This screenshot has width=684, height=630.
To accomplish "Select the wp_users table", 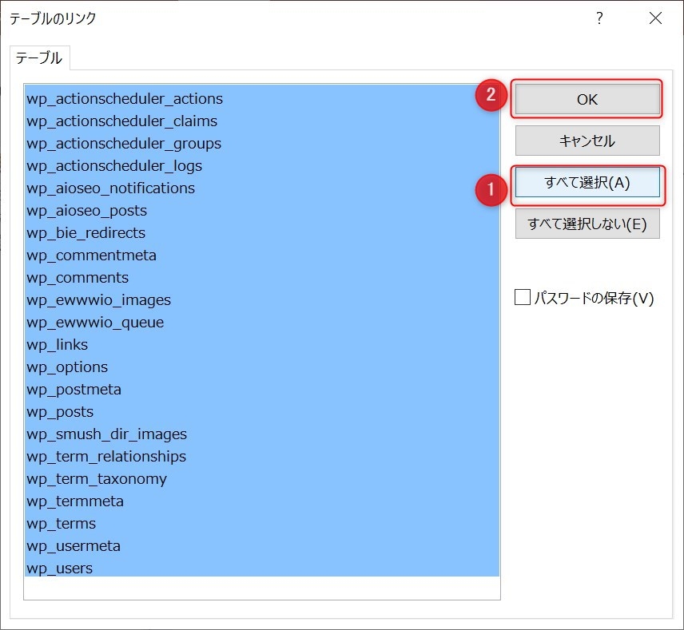I will click(60, 569).
